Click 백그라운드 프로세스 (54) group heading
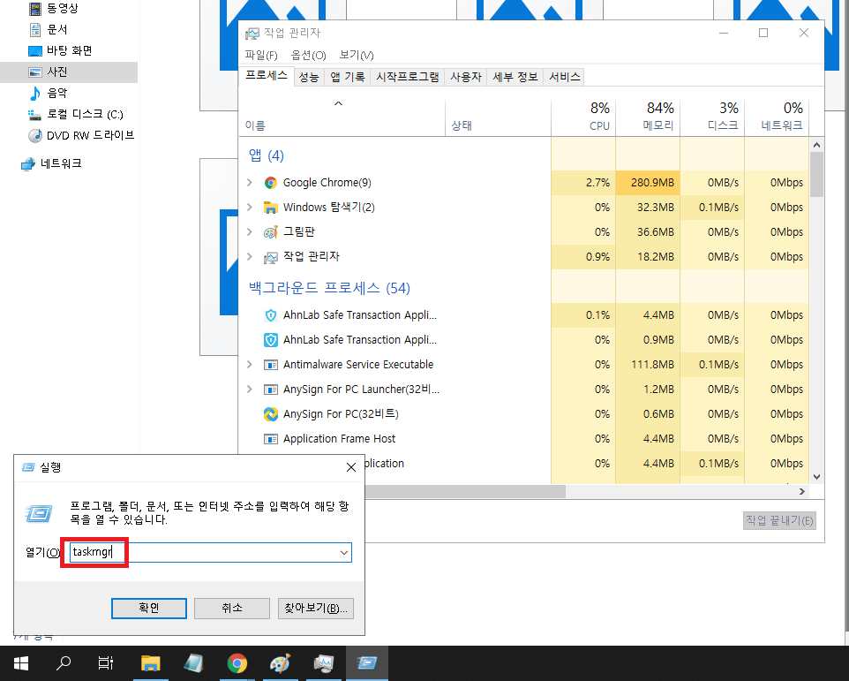Image resolution: width=849 pixels, height=681 pixels. [329, 288]
